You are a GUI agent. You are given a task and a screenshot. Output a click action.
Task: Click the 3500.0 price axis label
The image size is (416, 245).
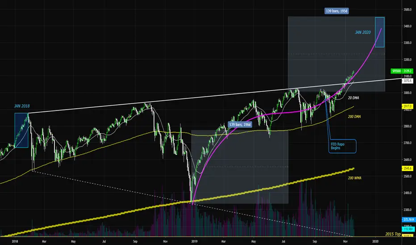coord(408,9)
